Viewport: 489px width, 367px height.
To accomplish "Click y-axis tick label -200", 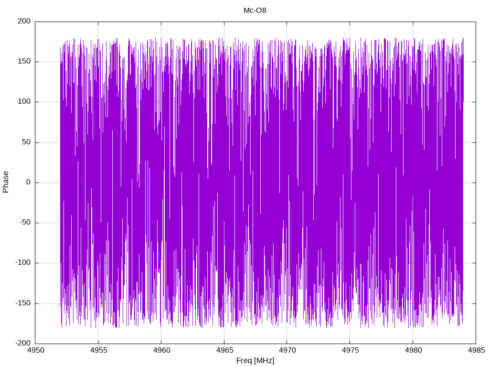I will pos(23,343).
